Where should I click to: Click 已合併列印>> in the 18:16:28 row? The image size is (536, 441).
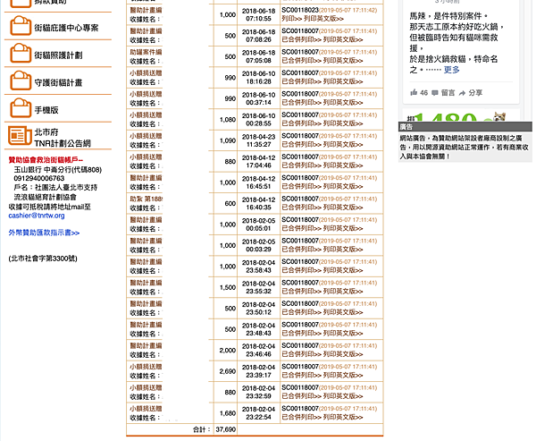301,81
